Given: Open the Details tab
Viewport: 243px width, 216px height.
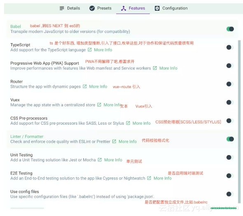Looking at the screenshot, I should pyautogui.click(x=70, y=8).
